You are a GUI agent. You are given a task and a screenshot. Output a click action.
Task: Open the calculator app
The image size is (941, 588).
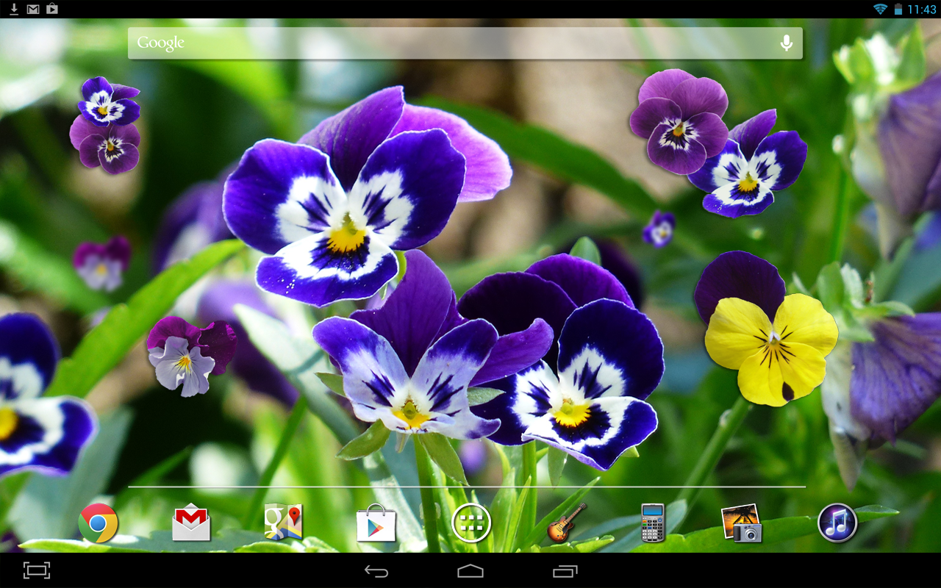pyautogui.click(x=652, y=523)
